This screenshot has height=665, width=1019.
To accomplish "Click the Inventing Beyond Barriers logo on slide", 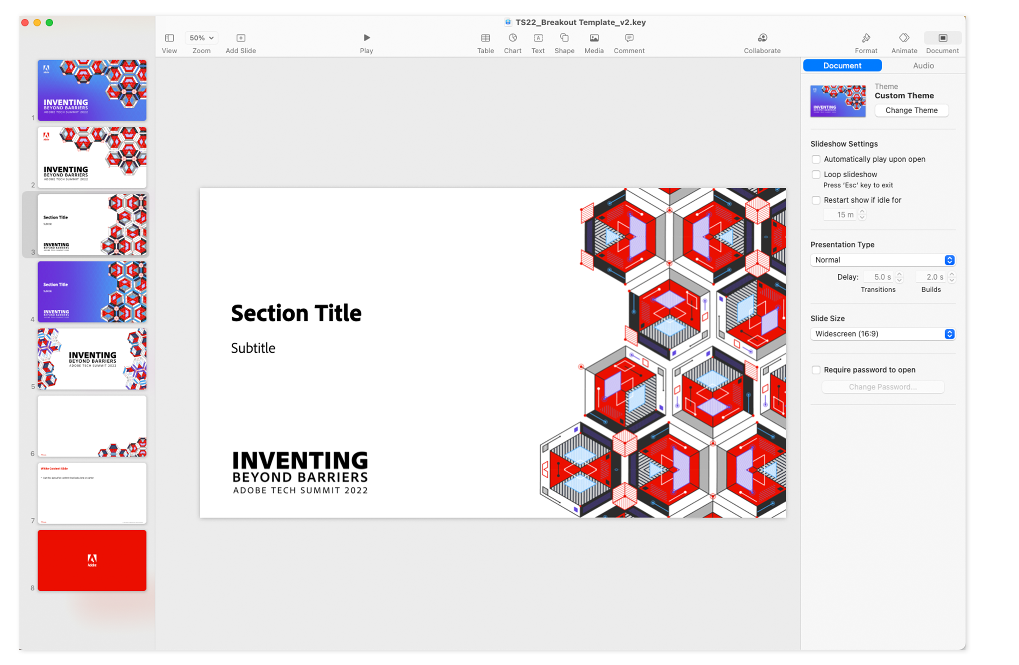I will 300,473.
